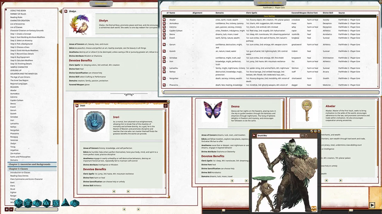Click the Desna butterfly symbol image

[x=213, y=110]
